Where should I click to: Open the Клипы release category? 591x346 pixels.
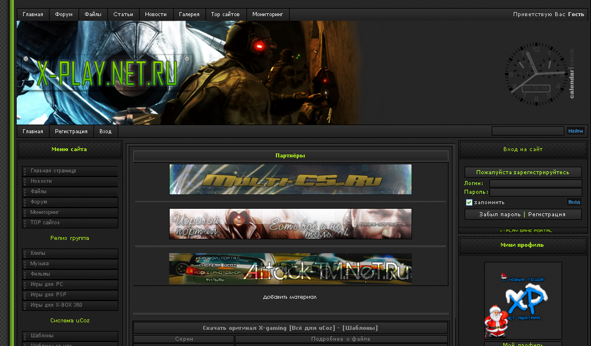[x=70, y=253]
